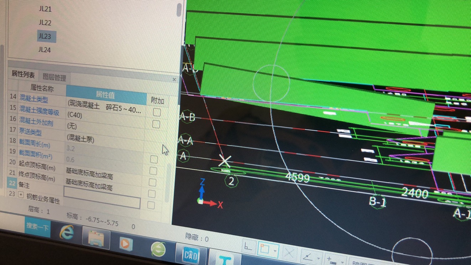Click the 终点顶标高 value 基础底标高加梁高
This screenshot has width=471, height=265.
(89, 185)
